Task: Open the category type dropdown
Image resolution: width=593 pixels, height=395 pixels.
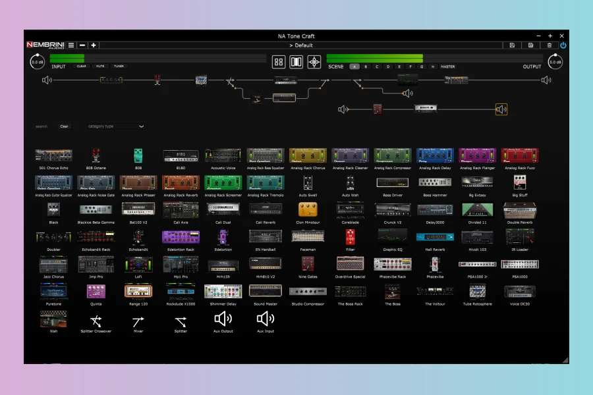Action: pos(116,126)
